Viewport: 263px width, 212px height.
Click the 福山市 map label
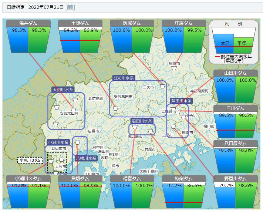[x=209, y=126]
